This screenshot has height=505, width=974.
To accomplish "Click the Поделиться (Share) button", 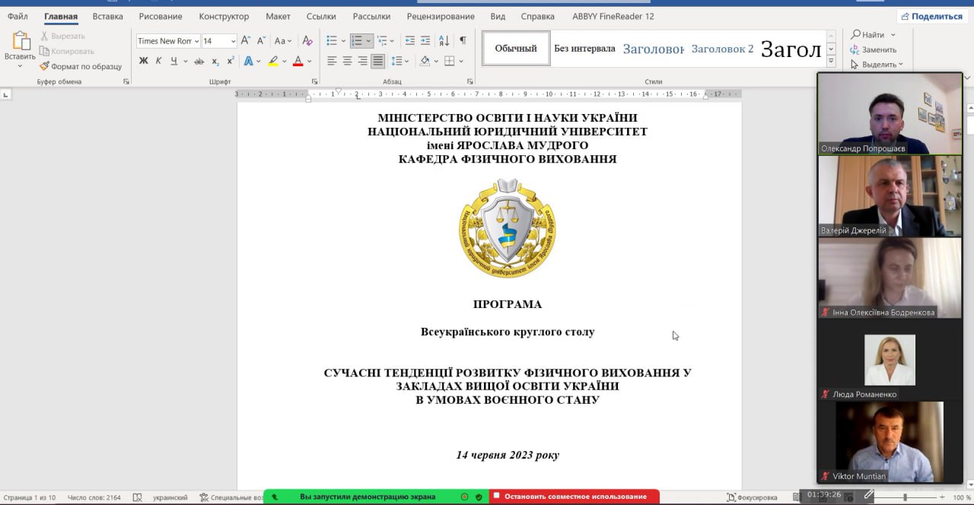I will pyautogui.click(x=930, y=16).
